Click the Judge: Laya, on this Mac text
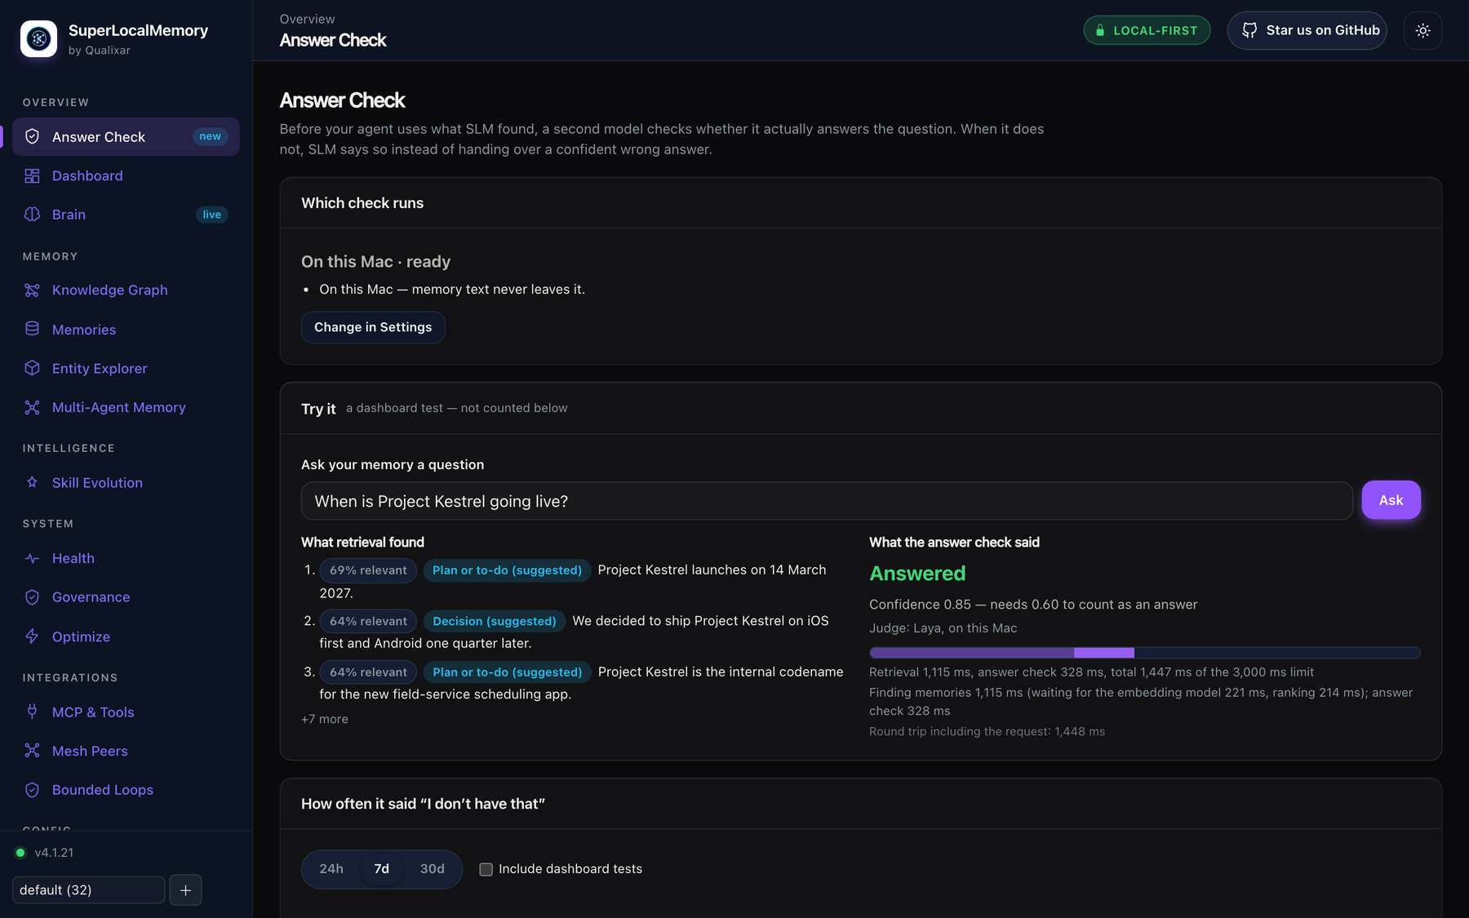Viewport: 1469px width, 918px height. pyautogui.click(x=943, y=628)
